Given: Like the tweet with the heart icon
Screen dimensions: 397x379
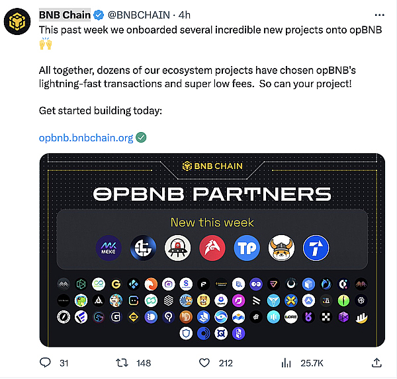Looking at the screenshot, I should [205, 362].
